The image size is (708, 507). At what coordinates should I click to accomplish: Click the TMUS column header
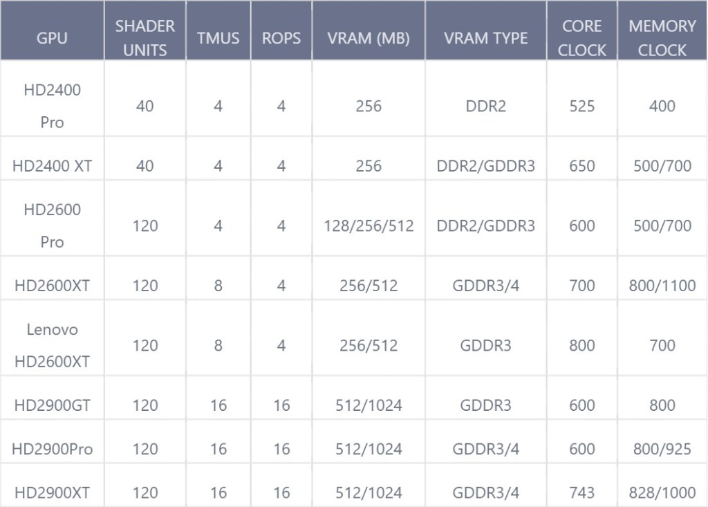click(218, 38)
